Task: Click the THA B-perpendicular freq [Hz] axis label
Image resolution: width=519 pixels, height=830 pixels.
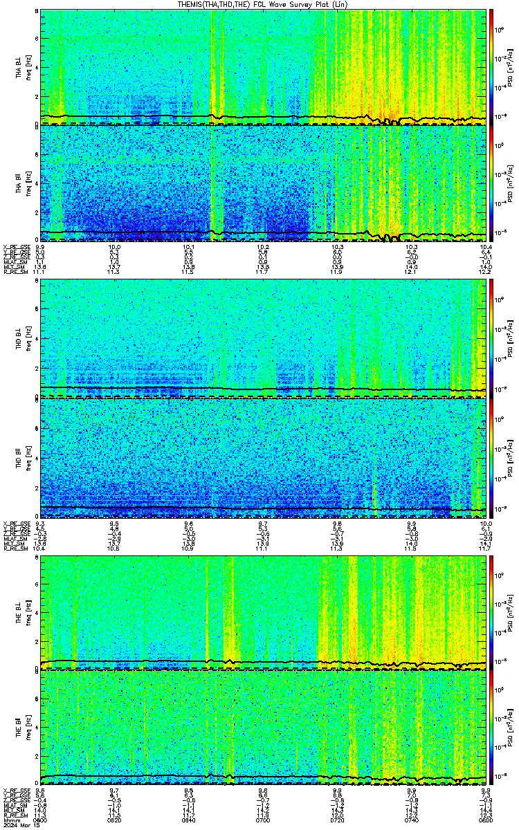Action: [x=28, y=67]
